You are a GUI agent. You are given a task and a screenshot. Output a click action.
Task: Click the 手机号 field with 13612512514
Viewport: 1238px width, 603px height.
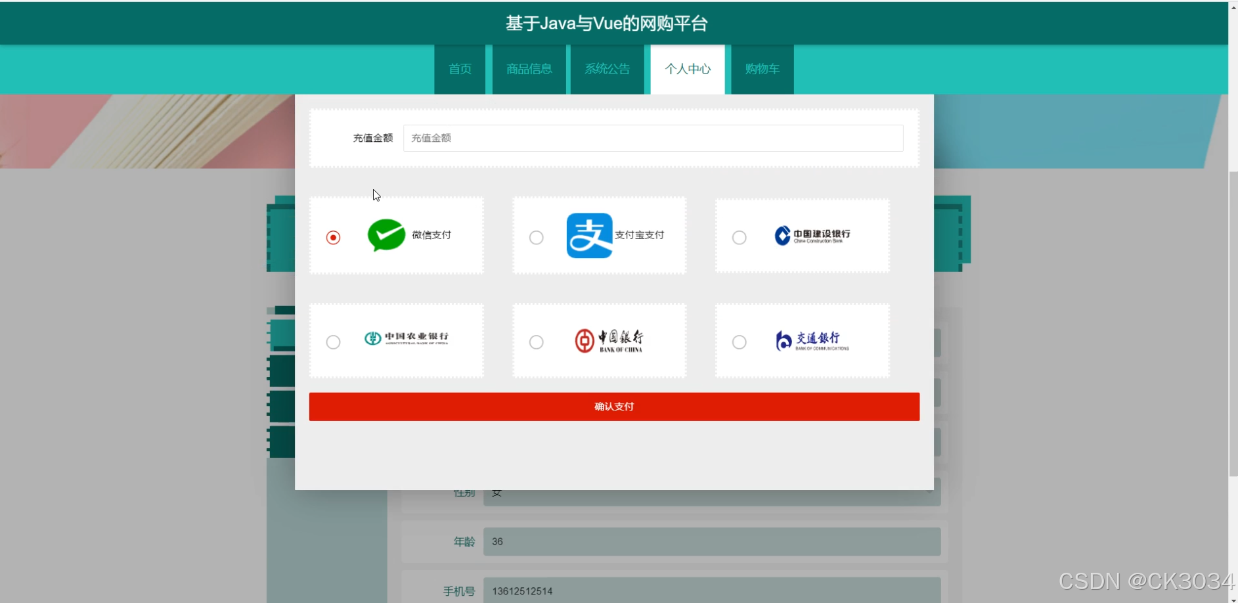pyautogui.click(x=712, y=590)
